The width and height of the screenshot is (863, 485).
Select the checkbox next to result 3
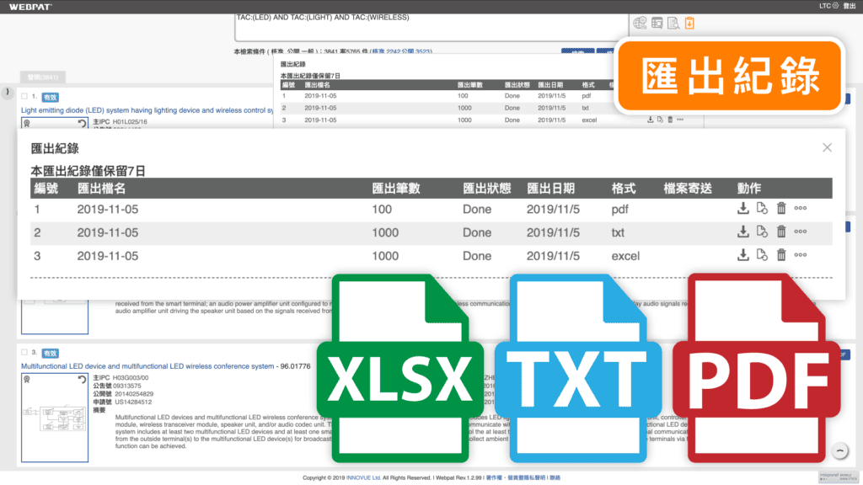[24, 353]
